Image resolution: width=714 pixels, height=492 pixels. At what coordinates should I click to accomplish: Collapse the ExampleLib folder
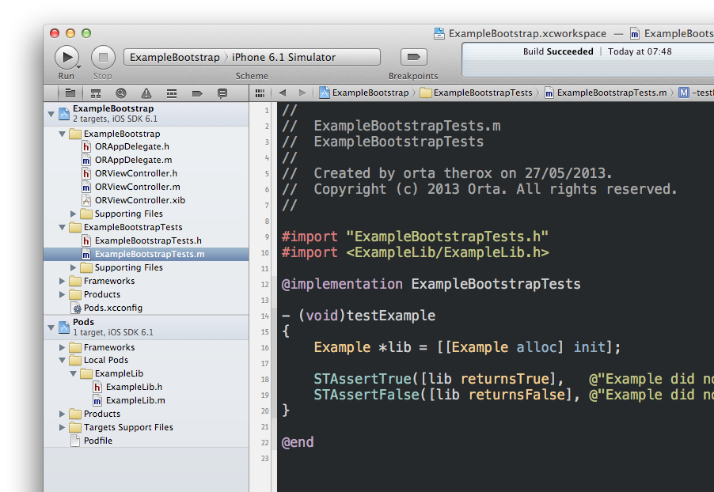[x=73, y=374]
